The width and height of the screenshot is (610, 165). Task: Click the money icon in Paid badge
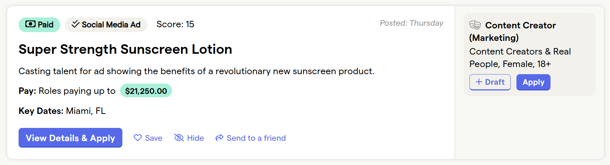tap(31, 24)
